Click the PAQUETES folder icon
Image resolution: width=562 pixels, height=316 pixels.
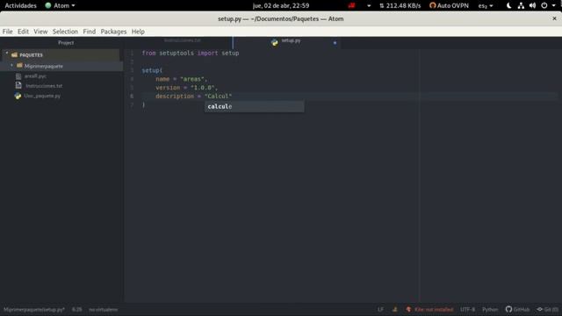click(x=14, y=54)
